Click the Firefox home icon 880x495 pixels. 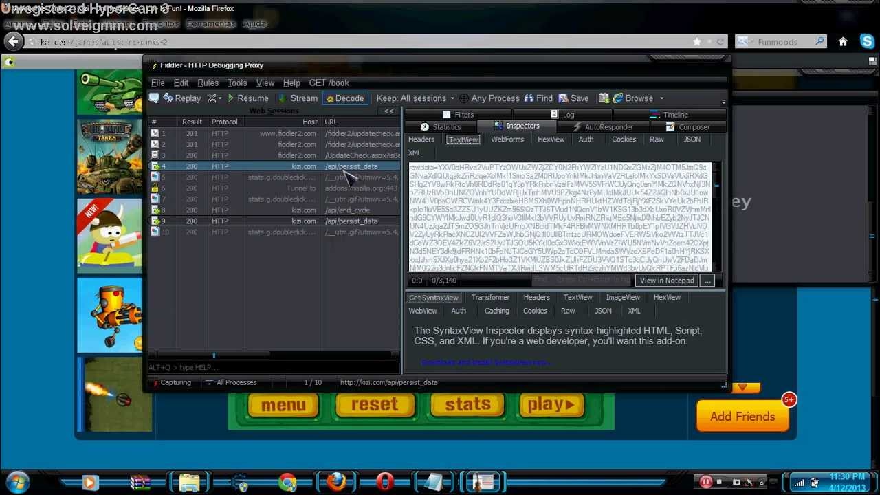[843, 42]
